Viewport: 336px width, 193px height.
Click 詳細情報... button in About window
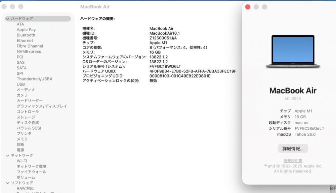[293, 149]
